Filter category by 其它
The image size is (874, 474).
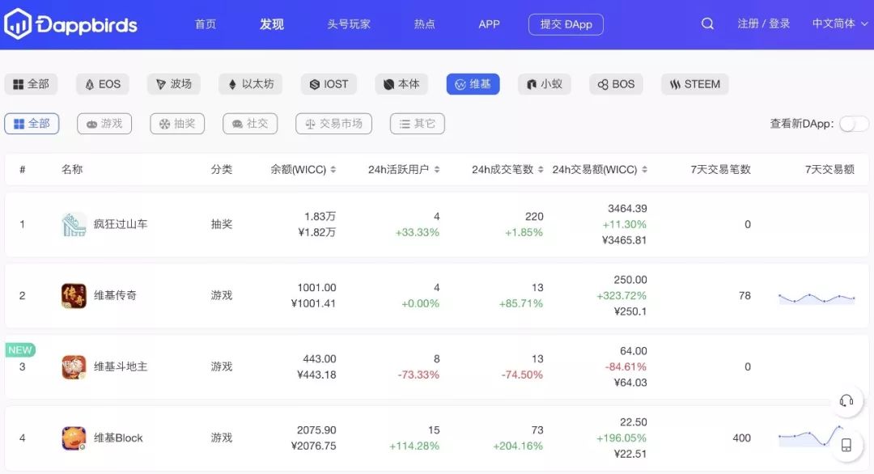pos(418,124)
